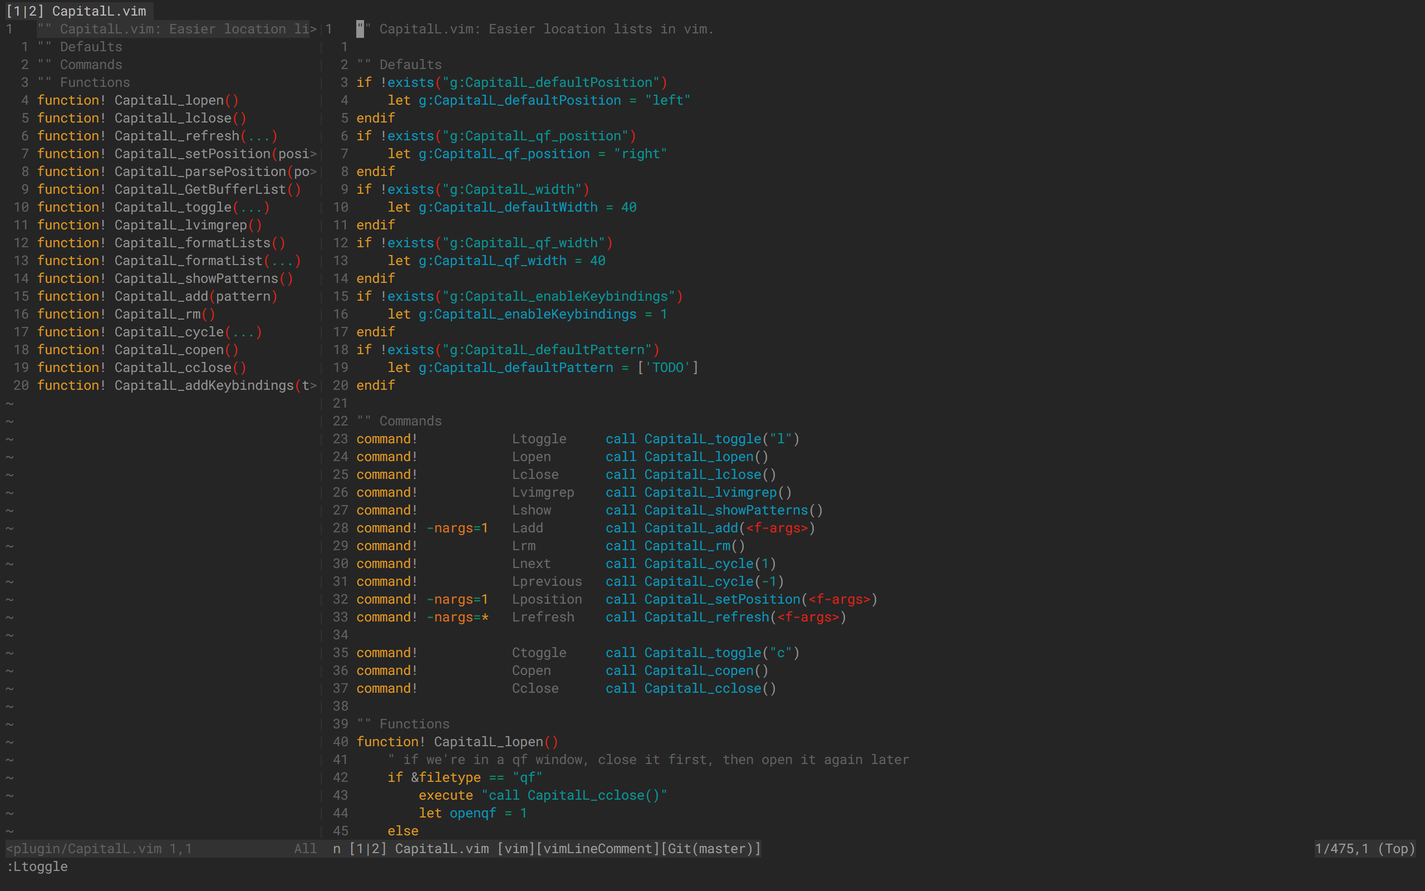The width and height of the screenshot is (1425, 891).
Task: Click the 'Lclose' command name
Action: tap(535, 474)
